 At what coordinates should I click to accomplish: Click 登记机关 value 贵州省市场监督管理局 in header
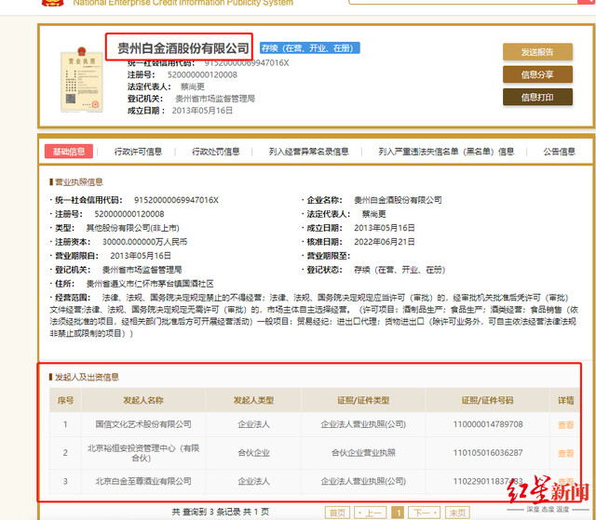[215, 99]
